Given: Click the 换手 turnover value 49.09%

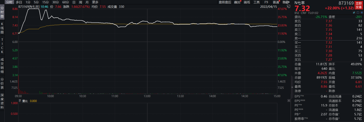Looking at the screenshot, I should [357, 64].
